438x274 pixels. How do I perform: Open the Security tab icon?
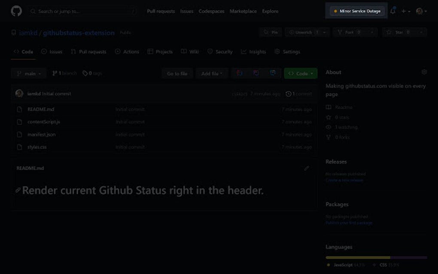point(210,52)
